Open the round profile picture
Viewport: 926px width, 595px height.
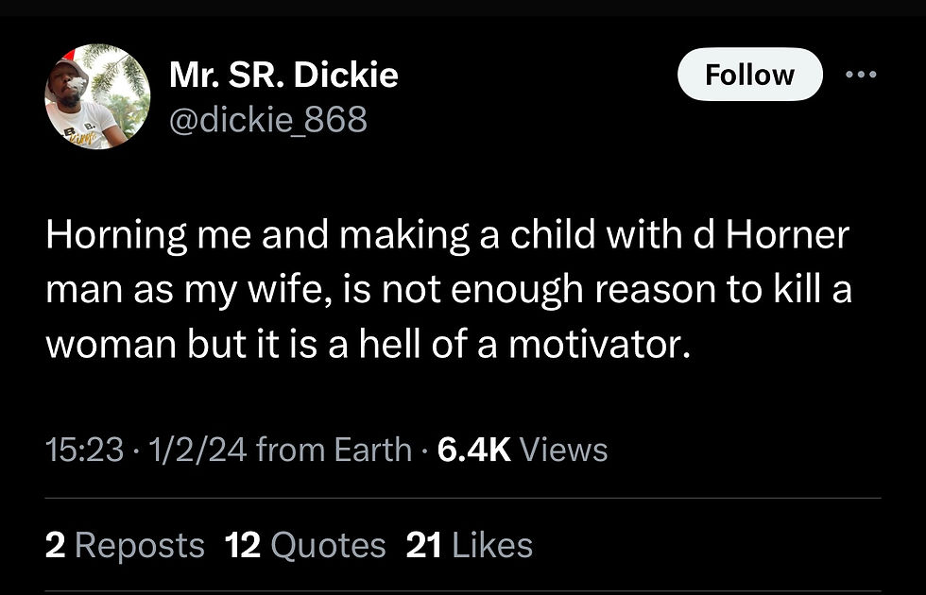click(x=97, y=96)
